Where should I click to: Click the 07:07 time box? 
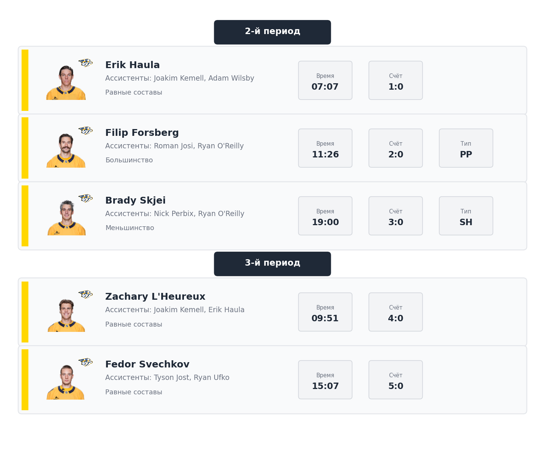click(x=325, y=80)
